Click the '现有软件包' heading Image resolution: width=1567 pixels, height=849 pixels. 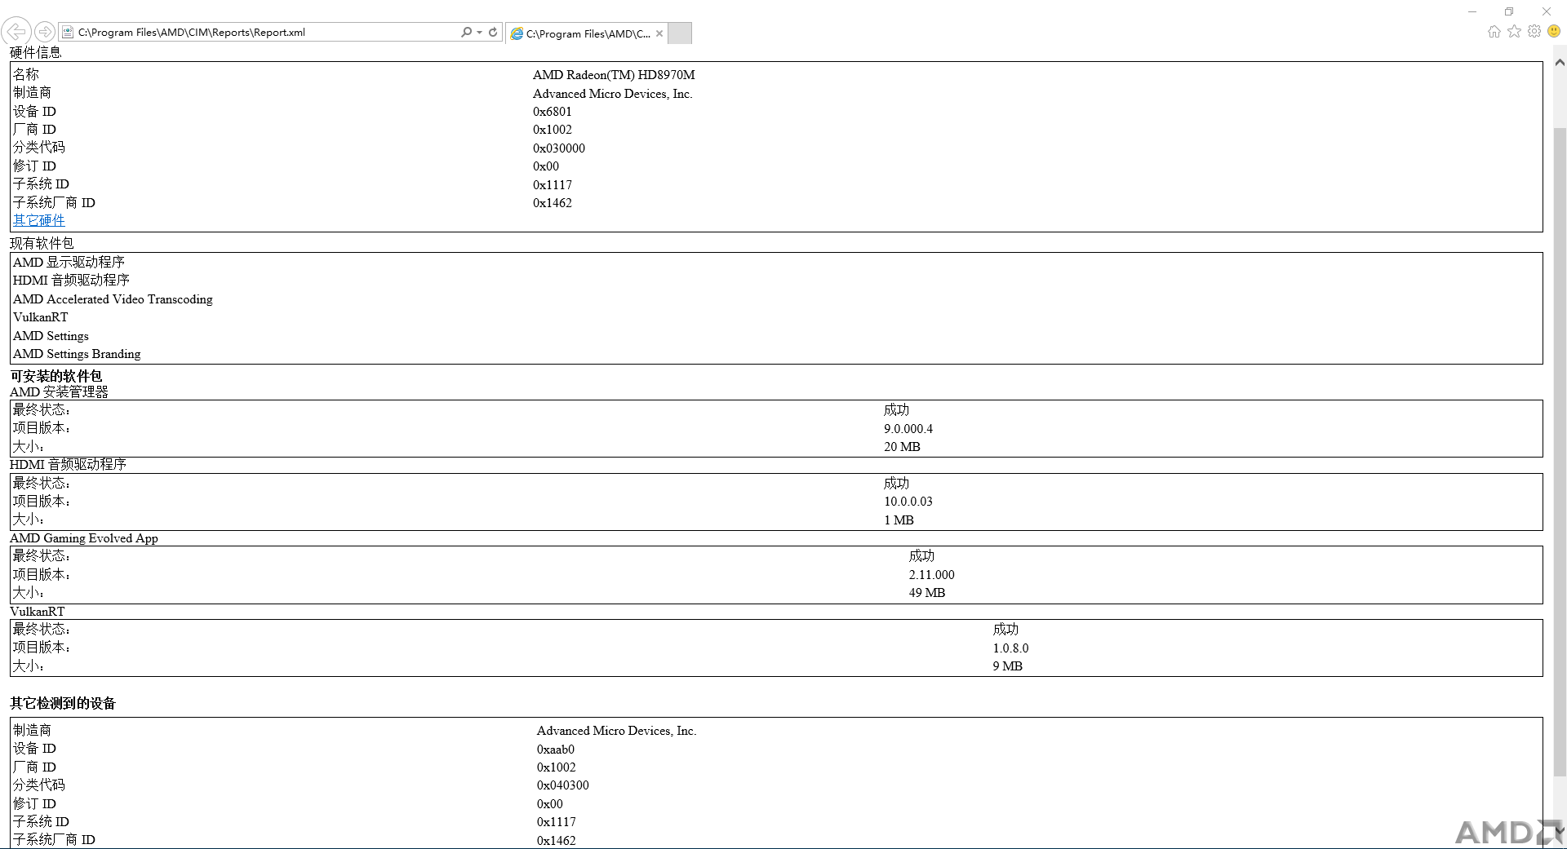click(x=42, y=243)
